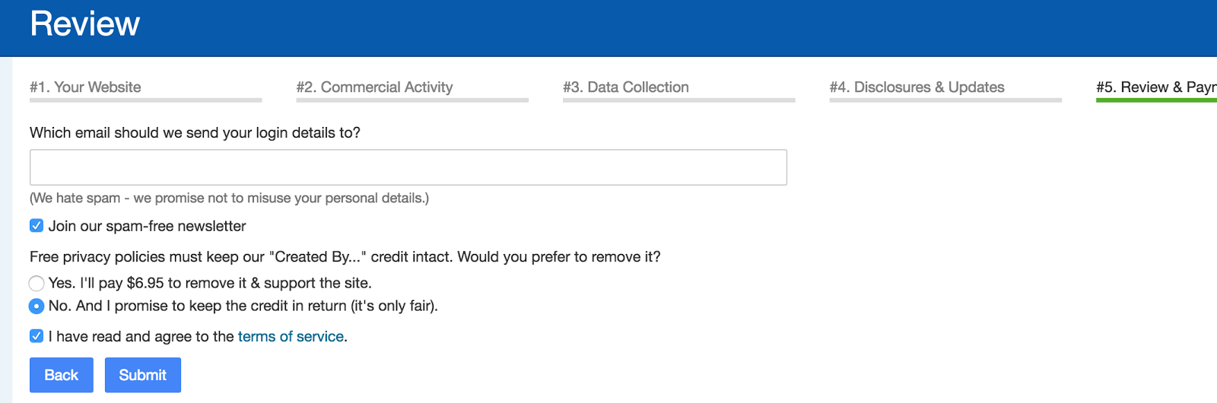Image resolution: width=1217 pixels, height=403 pixels.
Task: Click the 'Join our spam-free newsletter' label text
Action: (147, 227)
